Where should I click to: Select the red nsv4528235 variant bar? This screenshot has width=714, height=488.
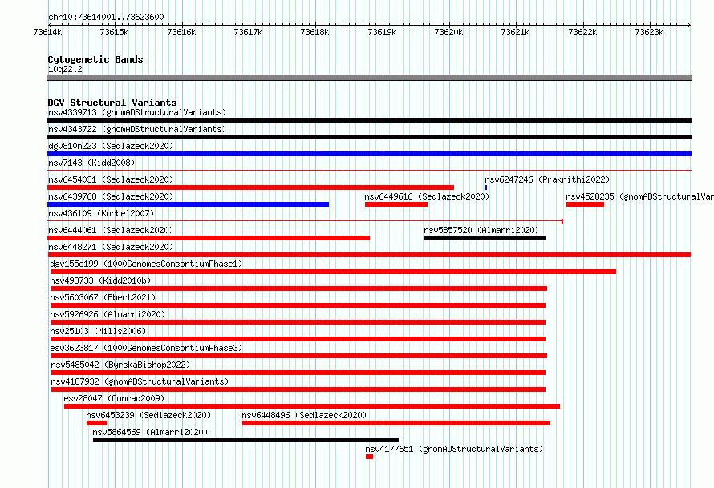(585, 204)
